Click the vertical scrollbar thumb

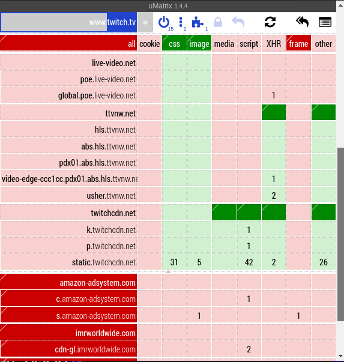click(x=340, y=234)
